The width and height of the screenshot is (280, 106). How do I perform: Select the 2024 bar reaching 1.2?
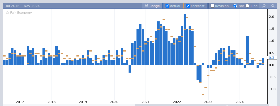point(247,51)
